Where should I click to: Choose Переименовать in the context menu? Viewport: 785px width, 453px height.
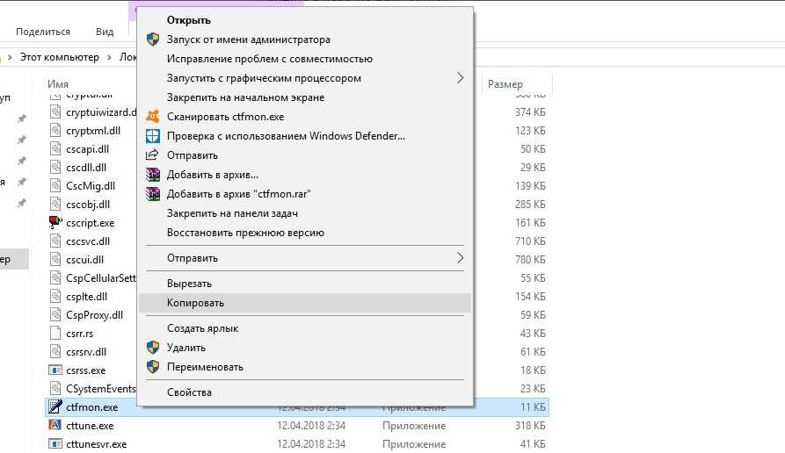pyautogui.click(x=305, y=367)
